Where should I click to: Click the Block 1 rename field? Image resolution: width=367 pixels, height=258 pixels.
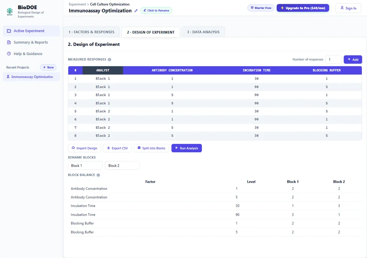(x=85, y=166)
